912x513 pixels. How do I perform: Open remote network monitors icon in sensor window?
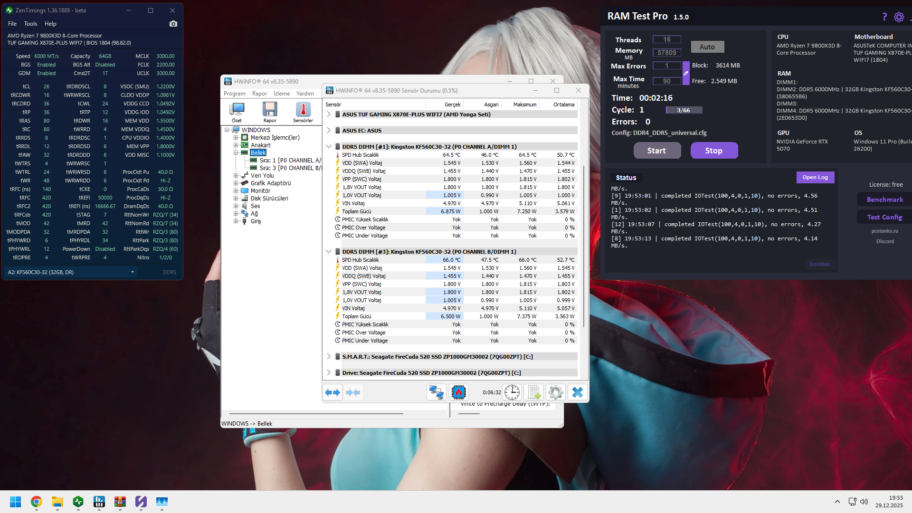pos(436,392)
